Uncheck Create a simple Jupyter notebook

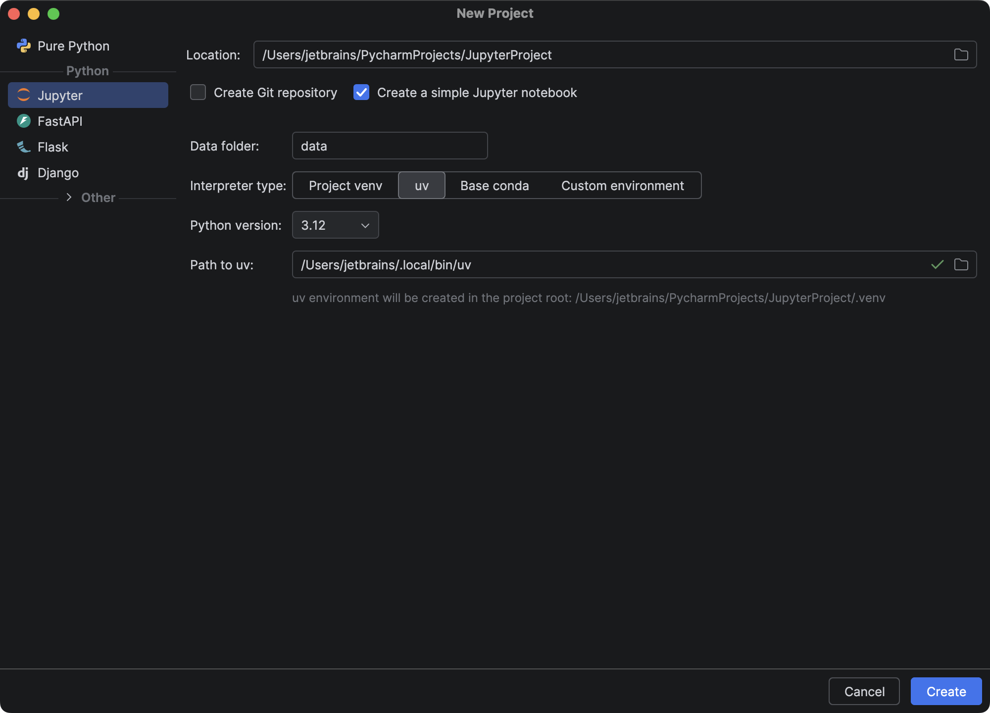361,93
